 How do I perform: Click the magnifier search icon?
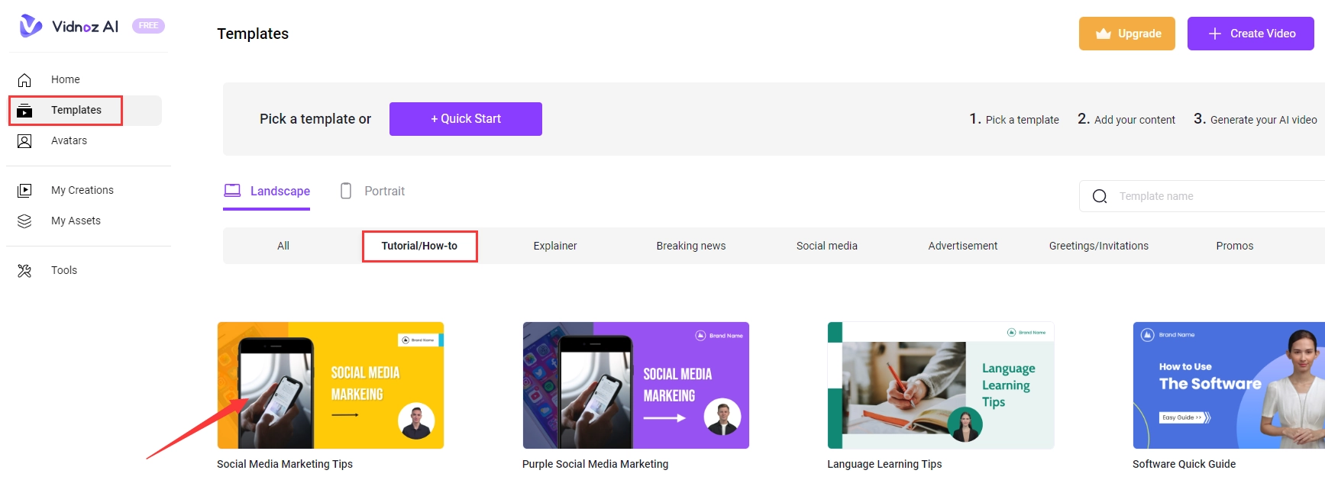[1100, 196]
